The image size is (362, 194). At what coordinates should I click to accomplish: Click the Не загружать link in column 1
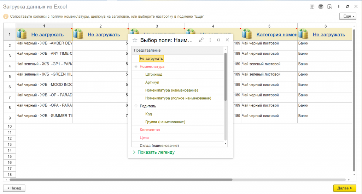point(47,34)
